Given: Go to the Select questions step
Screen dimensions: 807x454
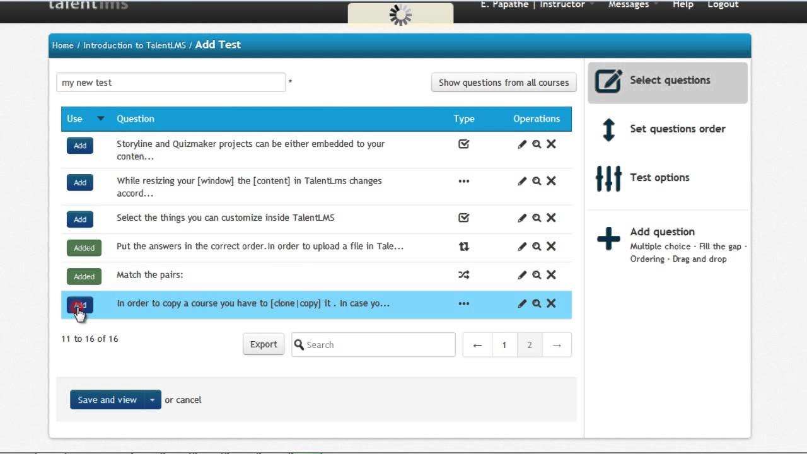Looking at the screenshot, I should coord(668,83).
